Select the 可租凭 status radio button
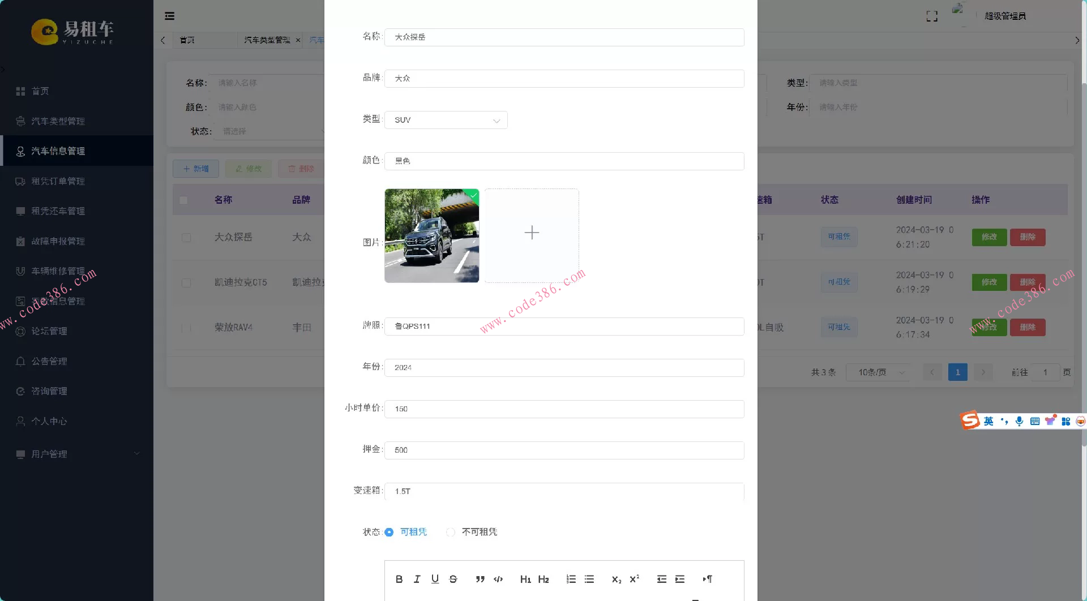1087x601 pixels. 389,532
